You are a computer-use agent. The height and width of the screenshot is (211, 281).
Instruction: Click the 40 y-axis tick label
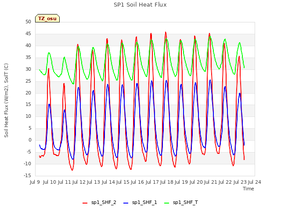pos(28,46)
